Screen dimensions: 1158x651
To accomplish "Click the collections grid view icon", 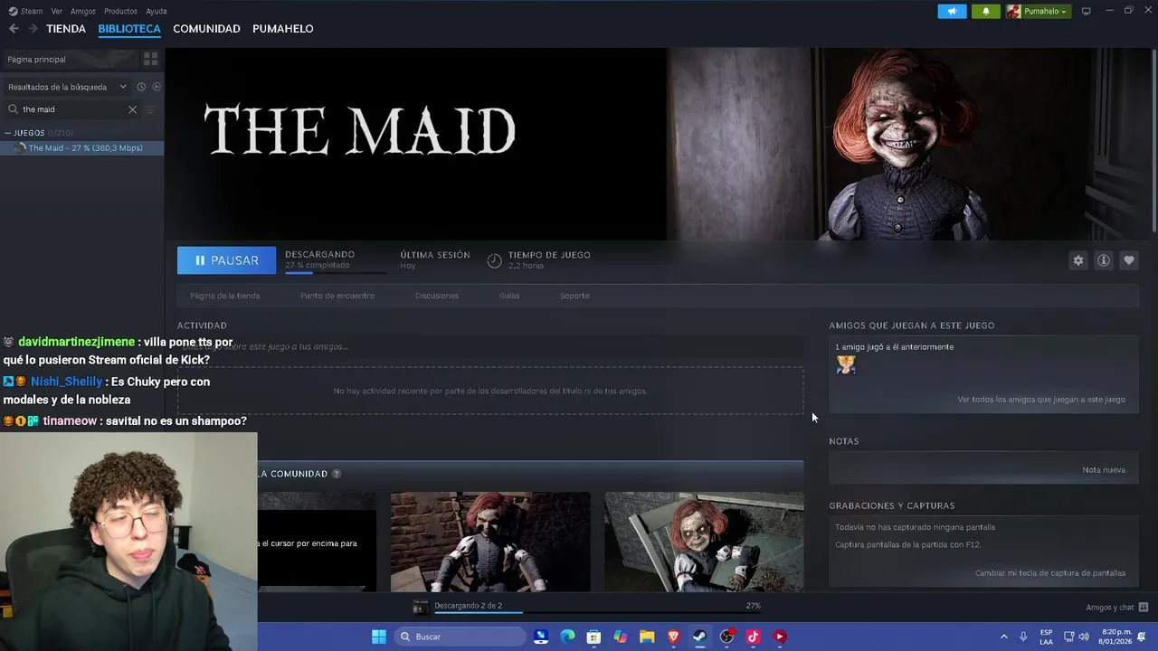I will click(151, 59).
